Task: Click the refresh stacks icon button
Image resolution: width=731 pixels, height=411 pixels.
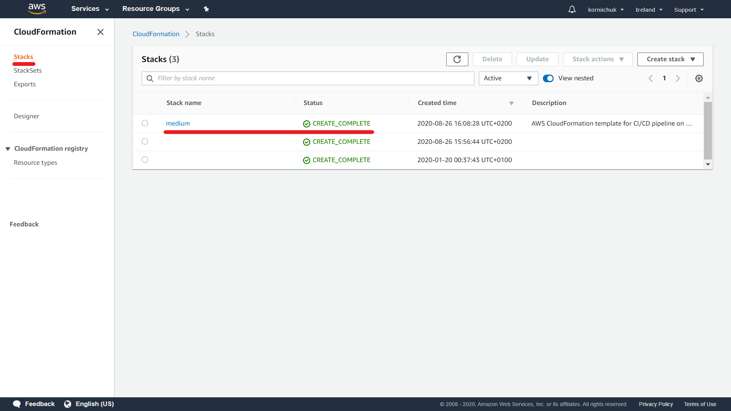Action: pyautogui.click(x=457, y=59)
